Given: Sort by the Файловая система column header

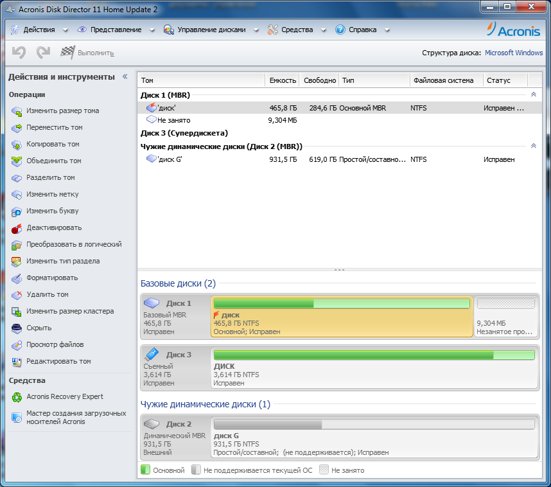Looking at the screenshot, I should point(446,80).
